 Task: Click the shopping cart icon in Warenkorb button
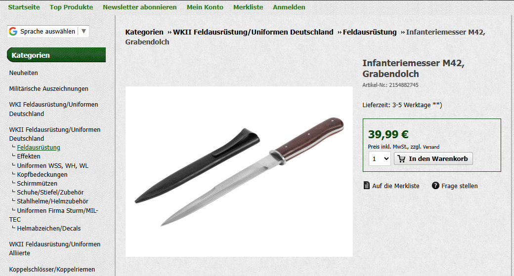(401, 159)
